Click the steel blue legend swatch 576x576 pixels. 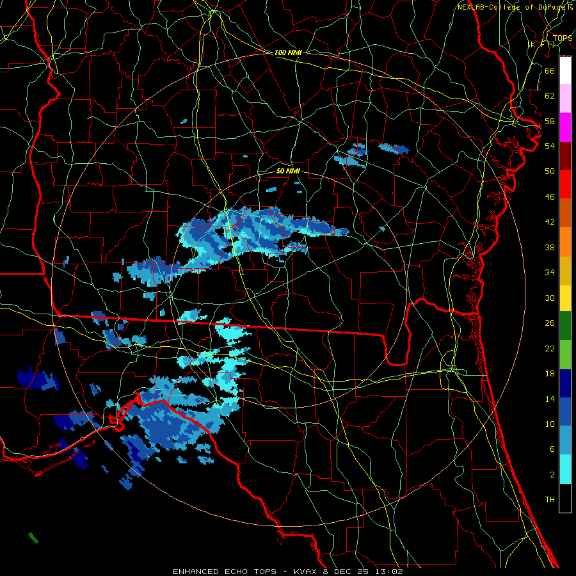(565, 440)
